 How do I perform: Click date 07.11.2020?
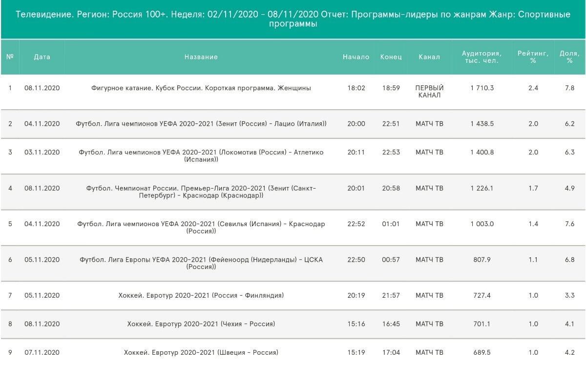pyautogui.click(x=42, y=352)
